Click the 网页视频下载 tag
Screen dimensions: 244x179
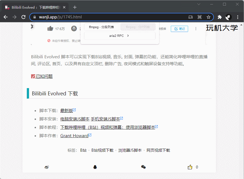(158, 150)
